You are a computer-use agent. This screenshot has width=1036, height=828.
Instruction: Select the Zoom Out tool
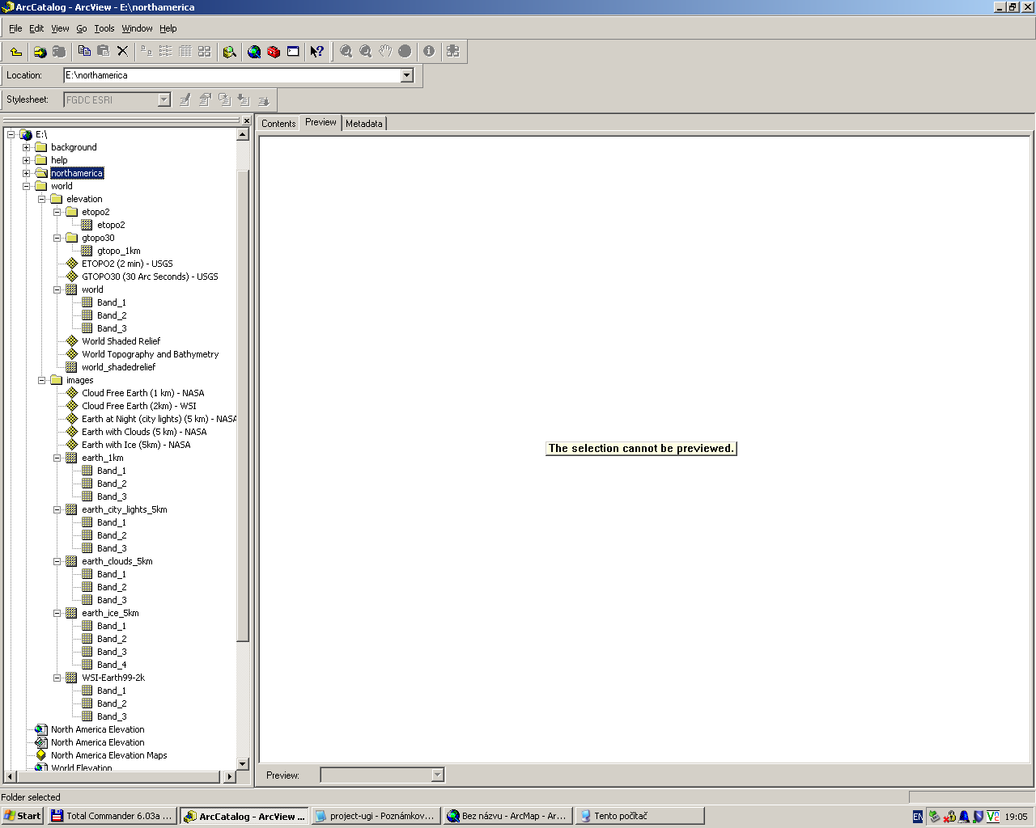tap(366, 52)
